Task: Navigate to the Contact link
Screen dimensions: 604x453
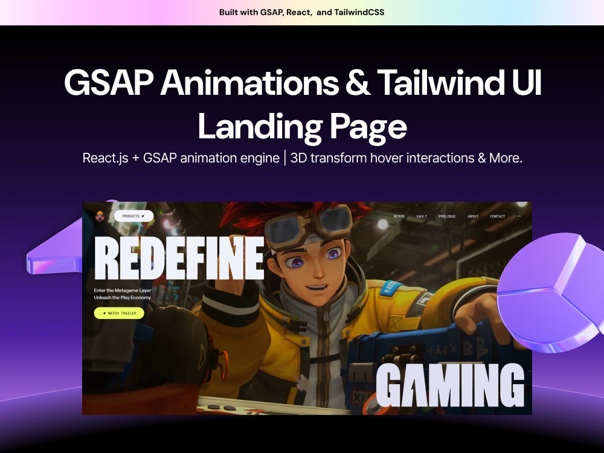Action: 497,216
